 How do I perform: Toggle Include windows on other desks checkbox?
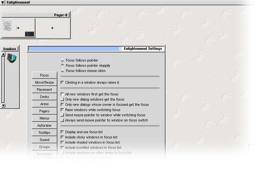[x=62, y=153]
